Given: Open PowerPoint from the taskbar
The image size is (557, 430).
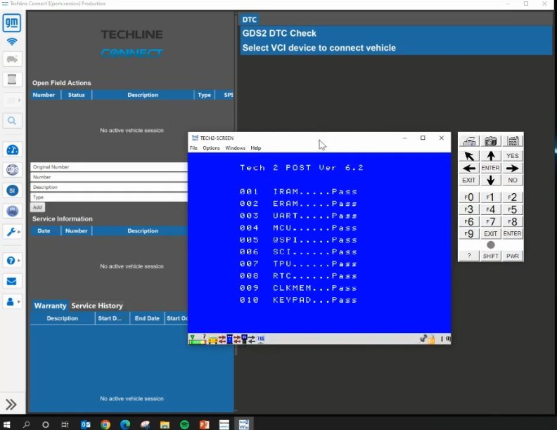Looking at the screenshot, I should (x=204, y=424).
